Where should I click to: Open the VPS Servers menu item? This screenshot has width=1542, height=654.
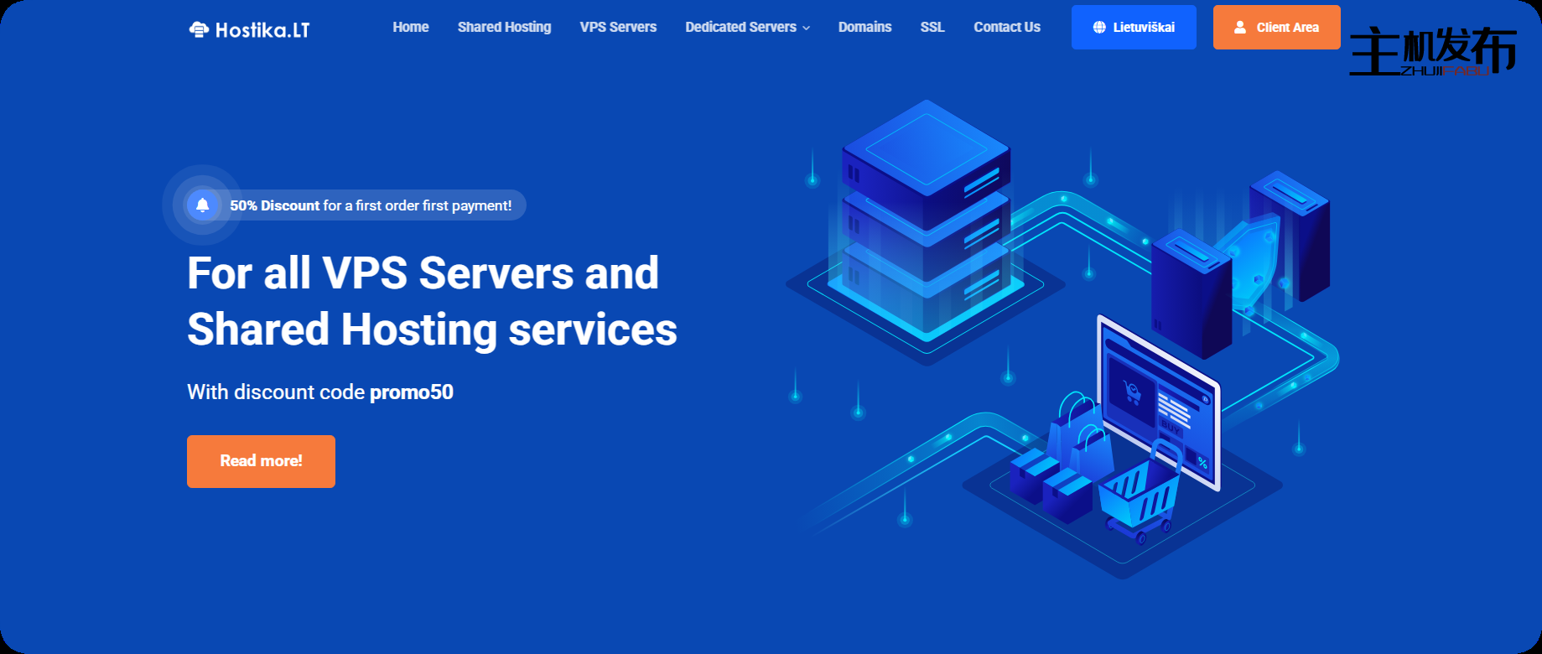(618, 28)
